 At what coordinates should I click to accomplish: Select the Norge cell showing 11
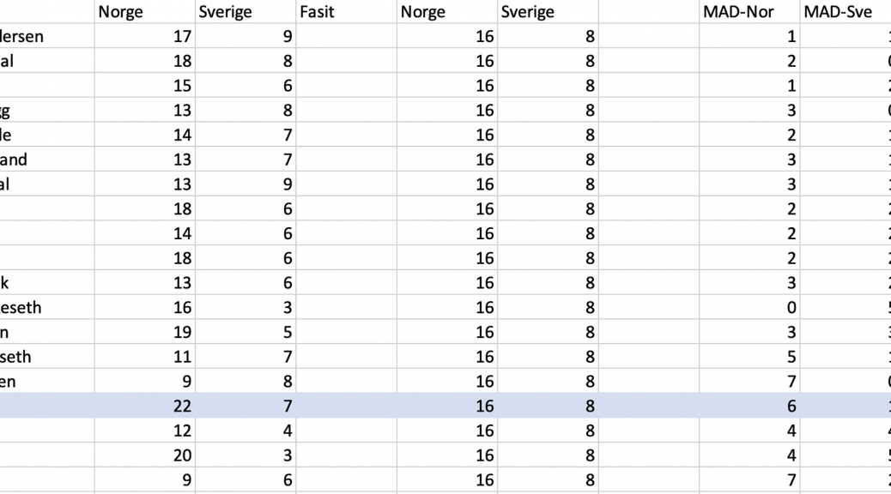pos(144,357)
